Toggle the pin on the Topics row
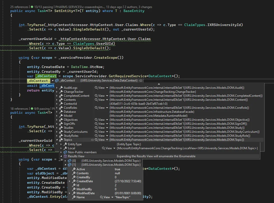The width and height of the screenshot is (274, 203). pos(92,140)
